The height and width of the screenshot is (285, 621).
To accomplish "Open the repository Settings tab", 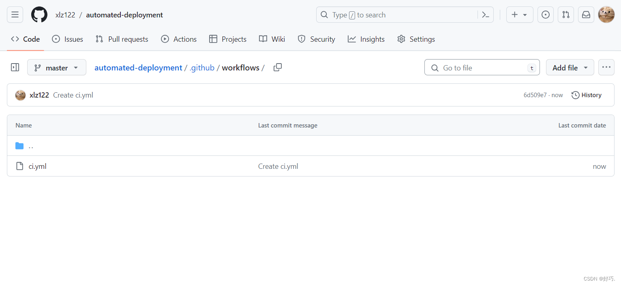I will click(416, 39).
